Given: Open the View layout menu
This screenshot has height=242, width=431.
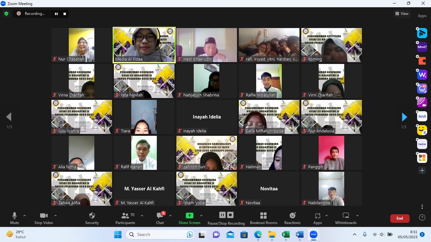Looking at the screenshot, I should click(402, 14).
